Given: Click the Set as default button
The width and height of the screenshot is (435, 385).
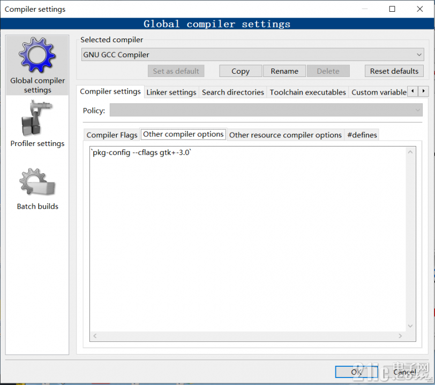Looking at the screenshot, I should tap(176, 71).
